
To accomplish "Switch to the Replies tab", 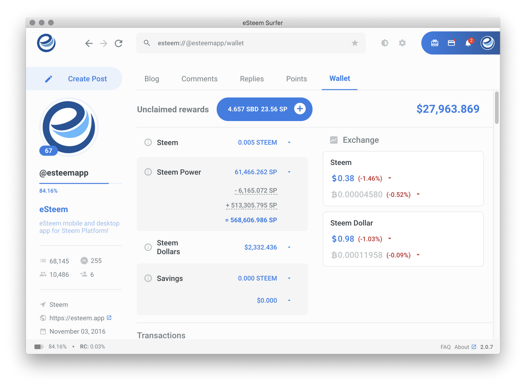I will point(252,79).
